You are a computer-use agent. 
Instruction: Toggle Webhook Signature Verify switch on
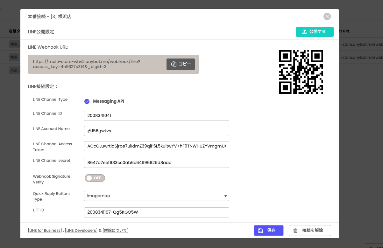[95, 178]
